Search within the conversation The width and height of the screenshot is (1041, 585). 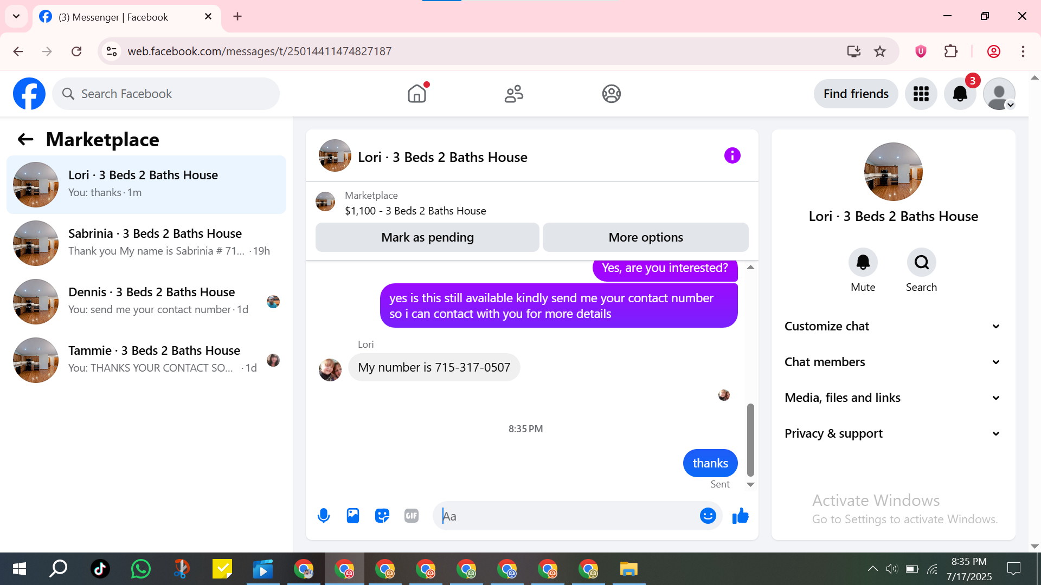pyautogui.click(x=921, y=263)
